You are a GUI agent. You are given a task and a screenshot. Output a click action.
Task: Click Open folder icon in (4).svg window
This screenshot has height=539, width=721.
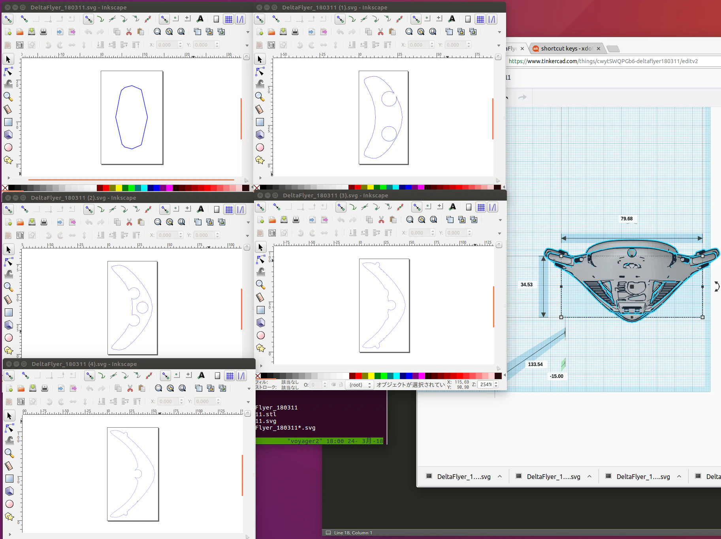coord(21,388)
